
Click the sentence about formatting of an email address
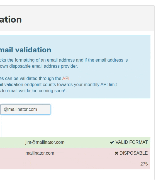click(64, 60)
